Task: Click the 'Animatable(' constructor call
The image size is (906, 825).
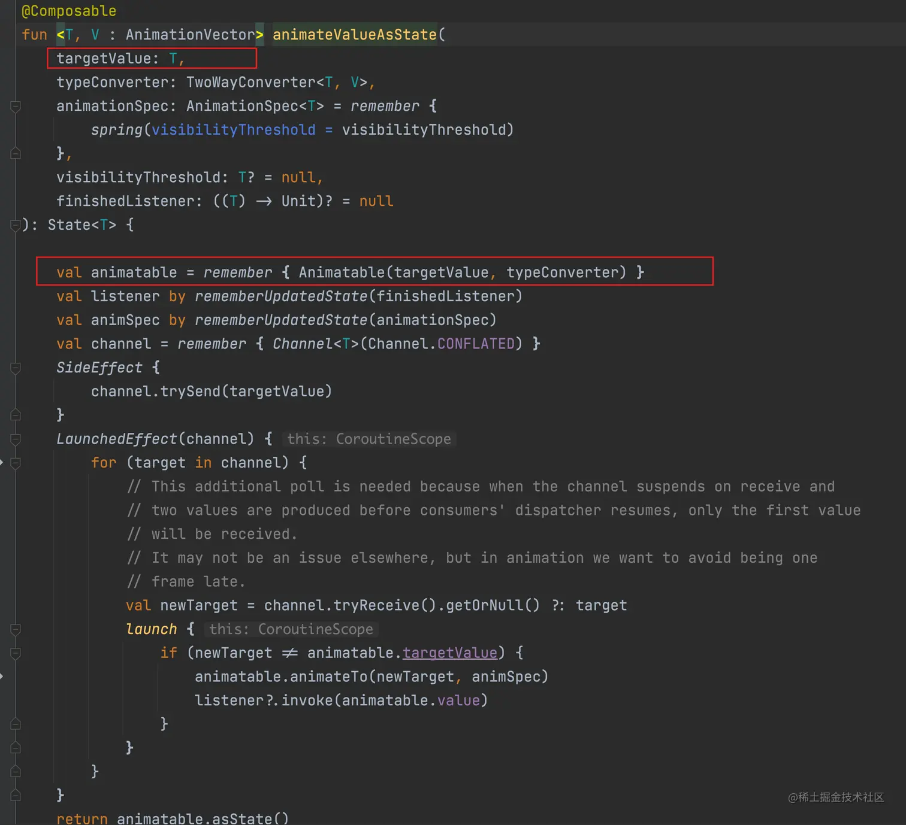Action: pos(346,272)
